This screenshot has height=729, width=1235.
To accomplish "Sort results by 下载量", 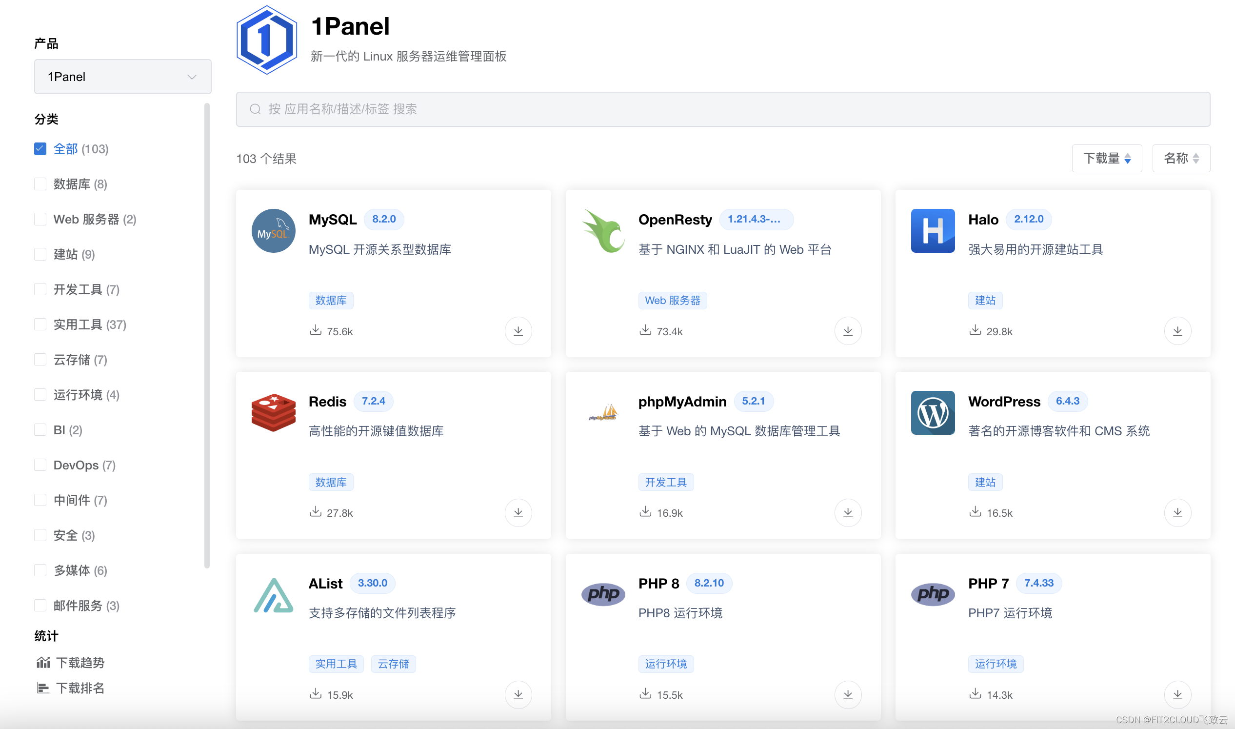I will (1106, 158).
